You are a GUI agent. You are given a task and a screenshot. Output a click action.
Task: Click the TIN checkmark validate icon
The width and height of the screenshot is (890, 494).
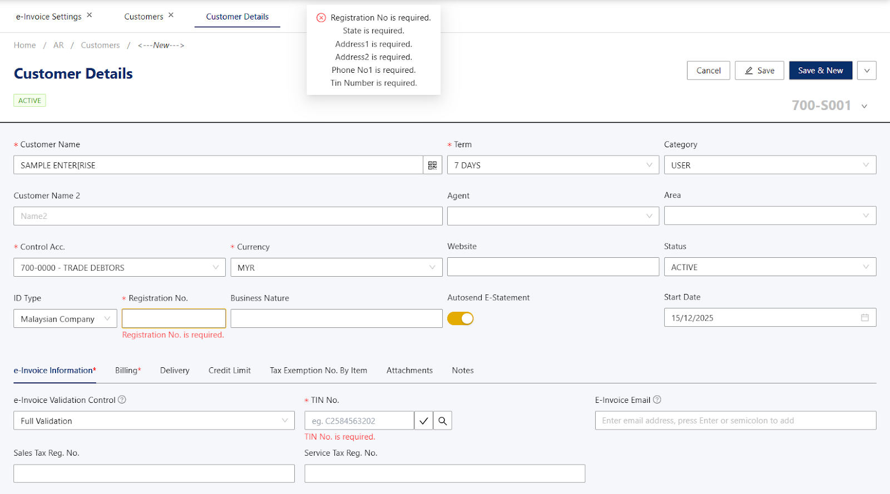click(x=423, y=421)
